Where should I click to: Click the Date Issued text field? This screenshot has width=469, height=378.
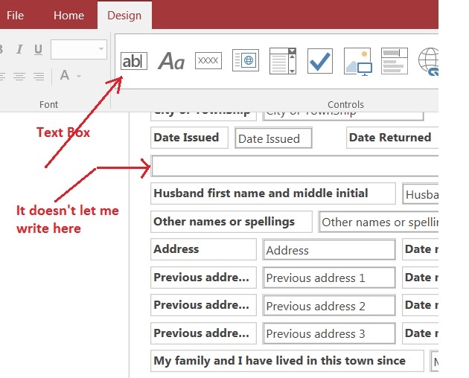tap(273, 138)
